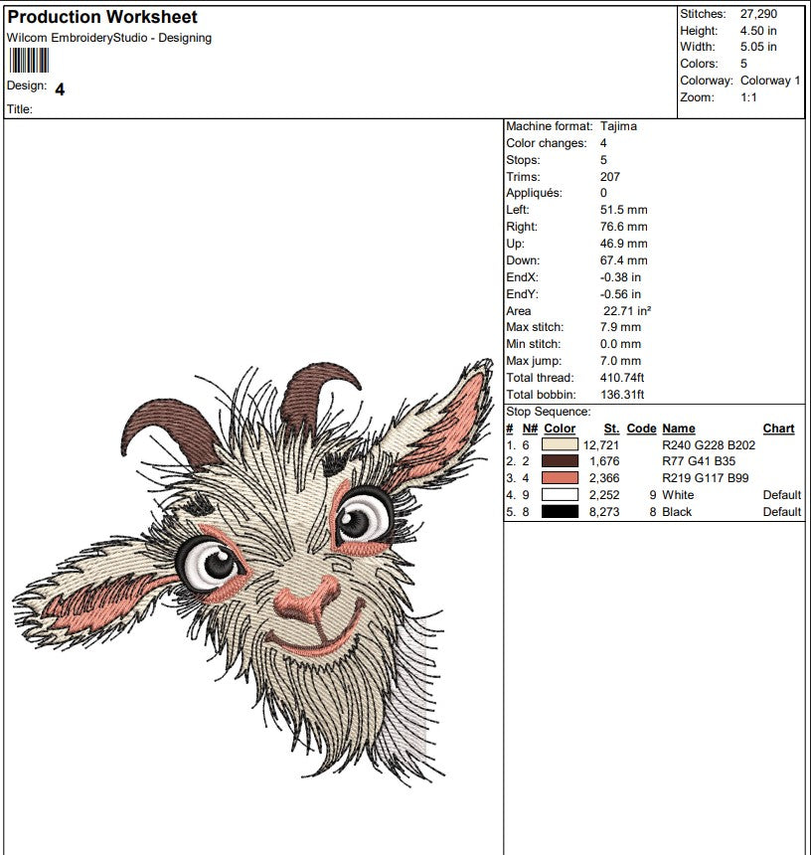The height and width of the screenshot is (855, 811).
Task: Click the Appliqués value 0
Action: click(603, 193)
